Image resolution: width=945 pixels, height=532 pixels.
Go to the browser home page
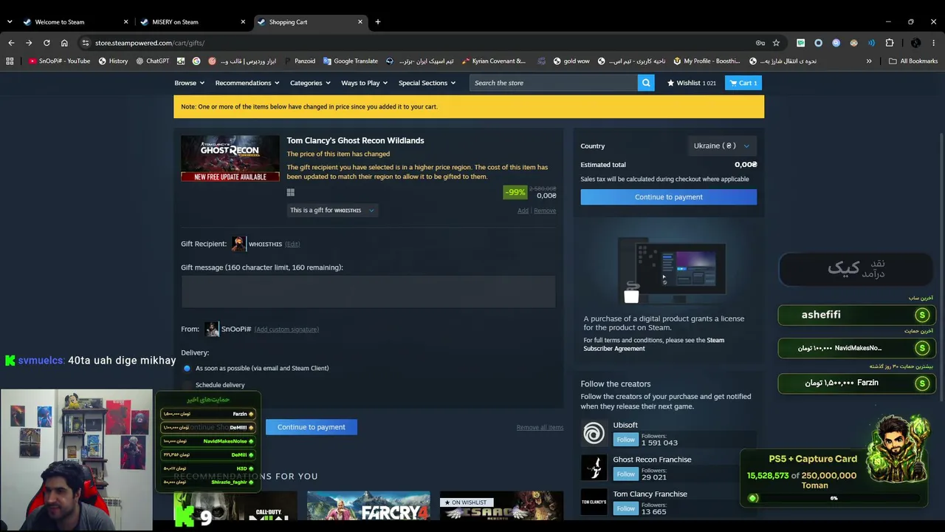pos(64,43)
